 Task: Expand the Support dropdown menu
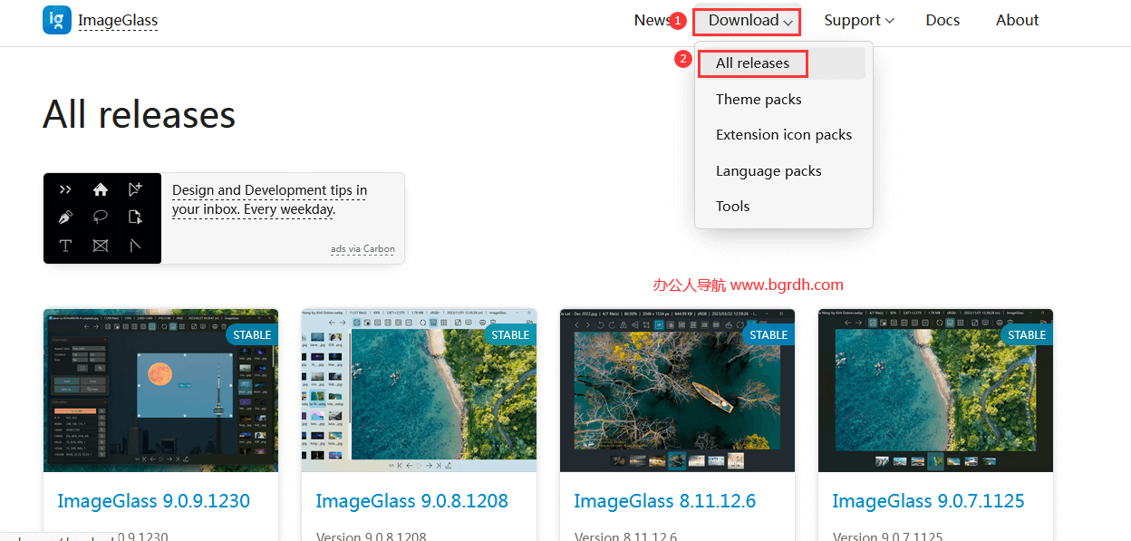858,21
